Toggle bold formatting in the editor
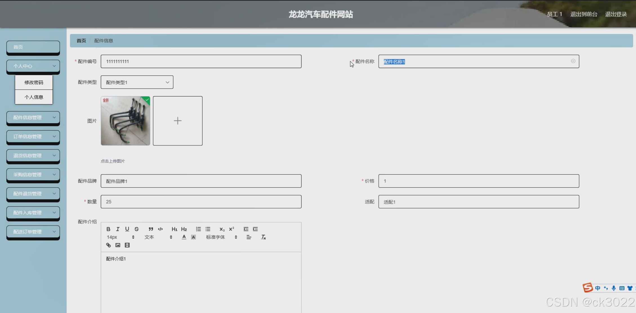The height and width of the screenshot is (313, 636). point(108,229)
